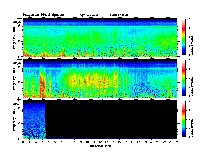Click the 32Hz tick label of dZ/dt panel
Screen dimensions: 211x163
[19, 100]
